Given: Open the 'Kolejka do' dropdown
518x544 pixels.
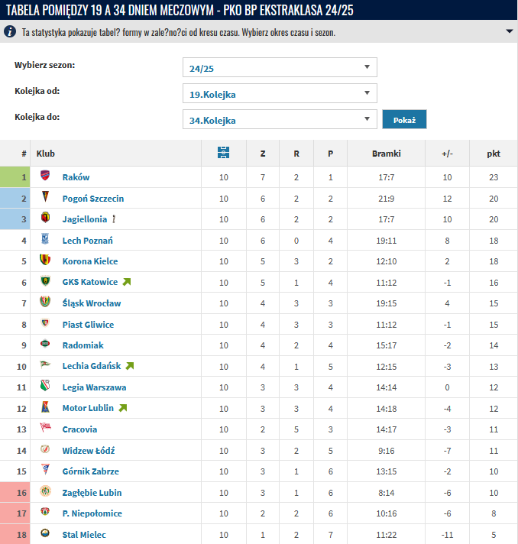Looking at the screenshot, I should (280, 120).
